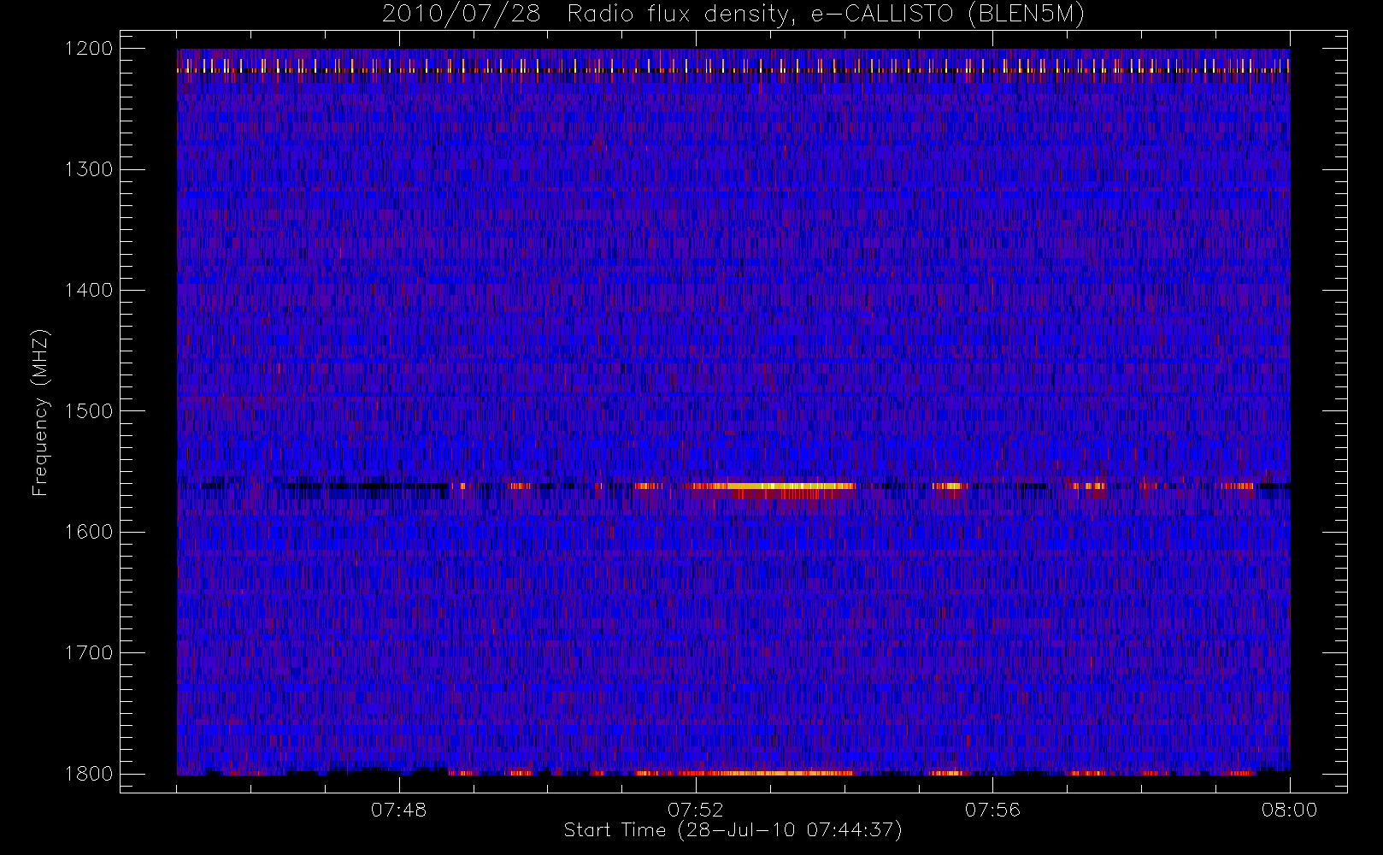Click the 08:00 time tick label
1383x855 pixels.
1290,810
